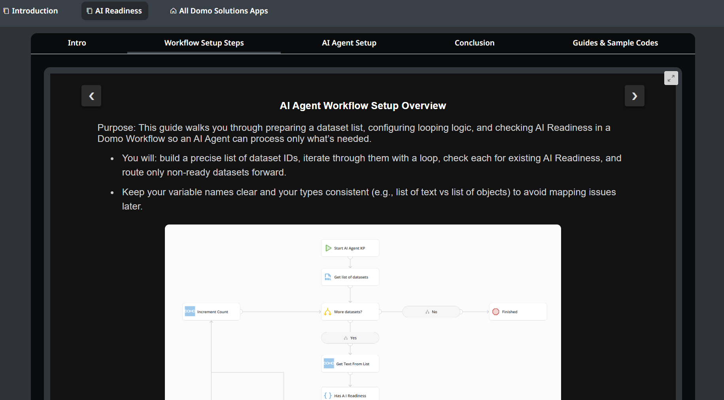Image resolution: width=724 pixels, height=400 pixels.
Task: Select the Finished end node
Action: point(518,311)
